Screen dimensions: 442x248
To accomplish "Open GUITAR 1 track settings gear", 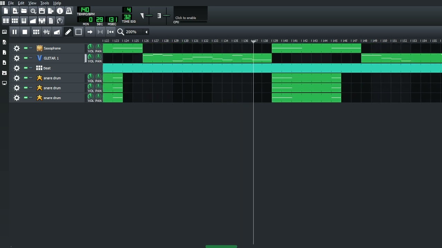I will pos(17,58).
